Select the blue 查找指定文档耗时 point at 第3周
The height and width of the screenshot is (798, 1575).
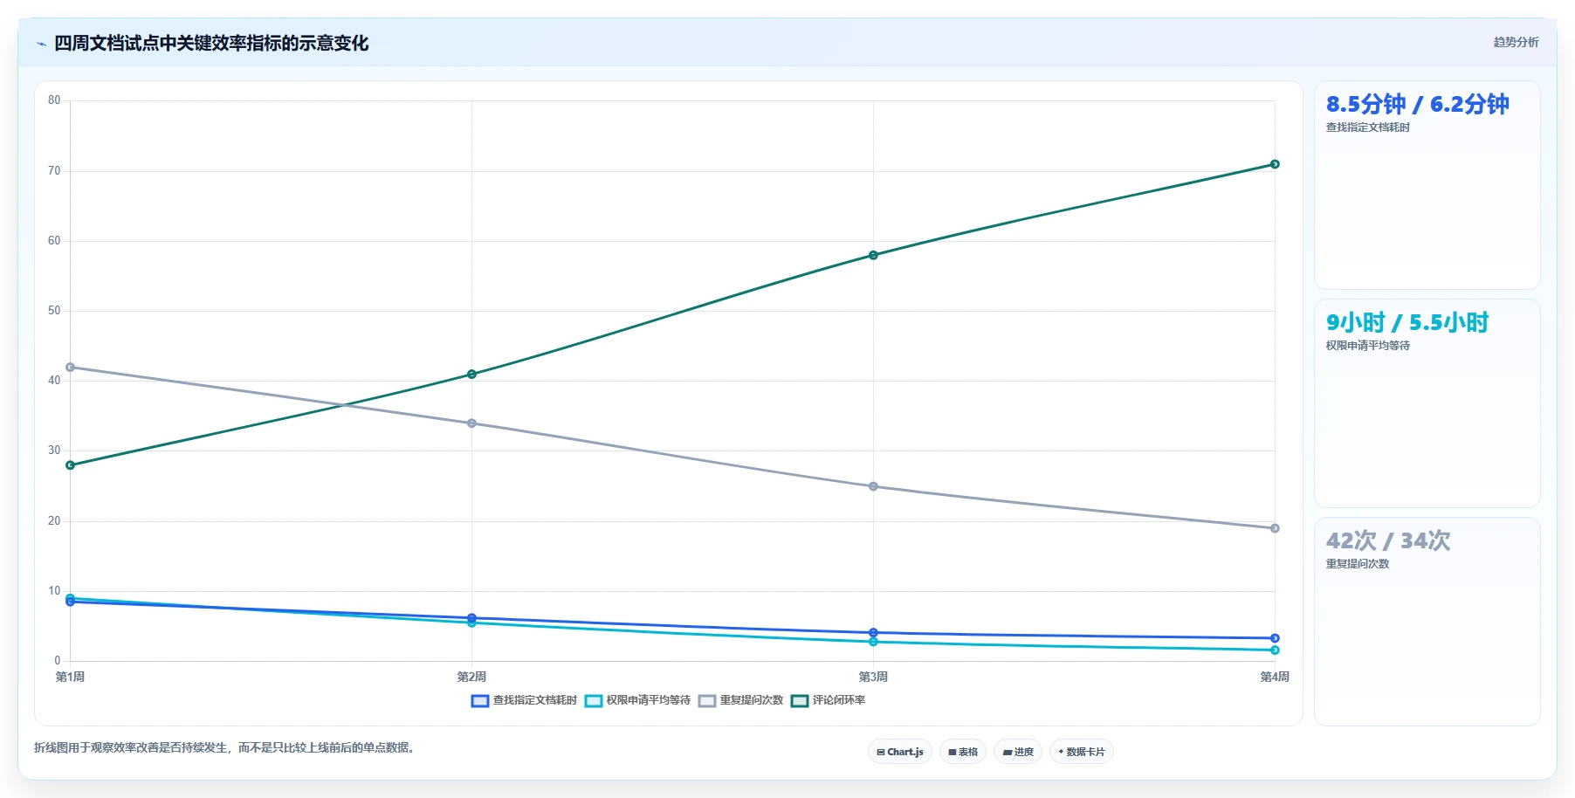(873, 632)
